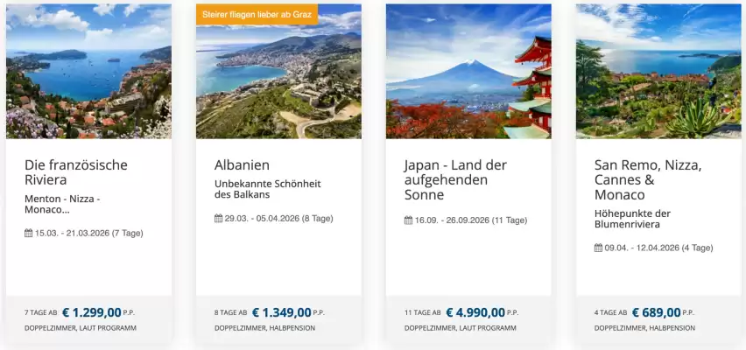Viewport: 746px width, 350px height.
Task: Click calendar icon on Japan card
Action: click(409, 220)
